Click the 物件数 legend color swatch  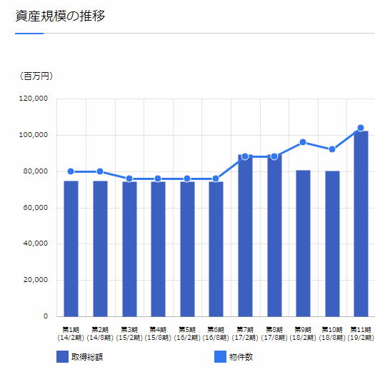(220, 357)
